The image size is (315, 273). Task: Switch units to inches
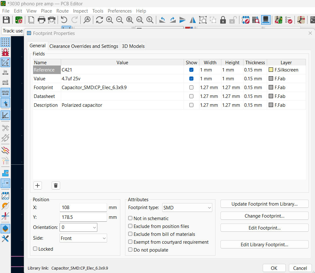pos(5,72)
